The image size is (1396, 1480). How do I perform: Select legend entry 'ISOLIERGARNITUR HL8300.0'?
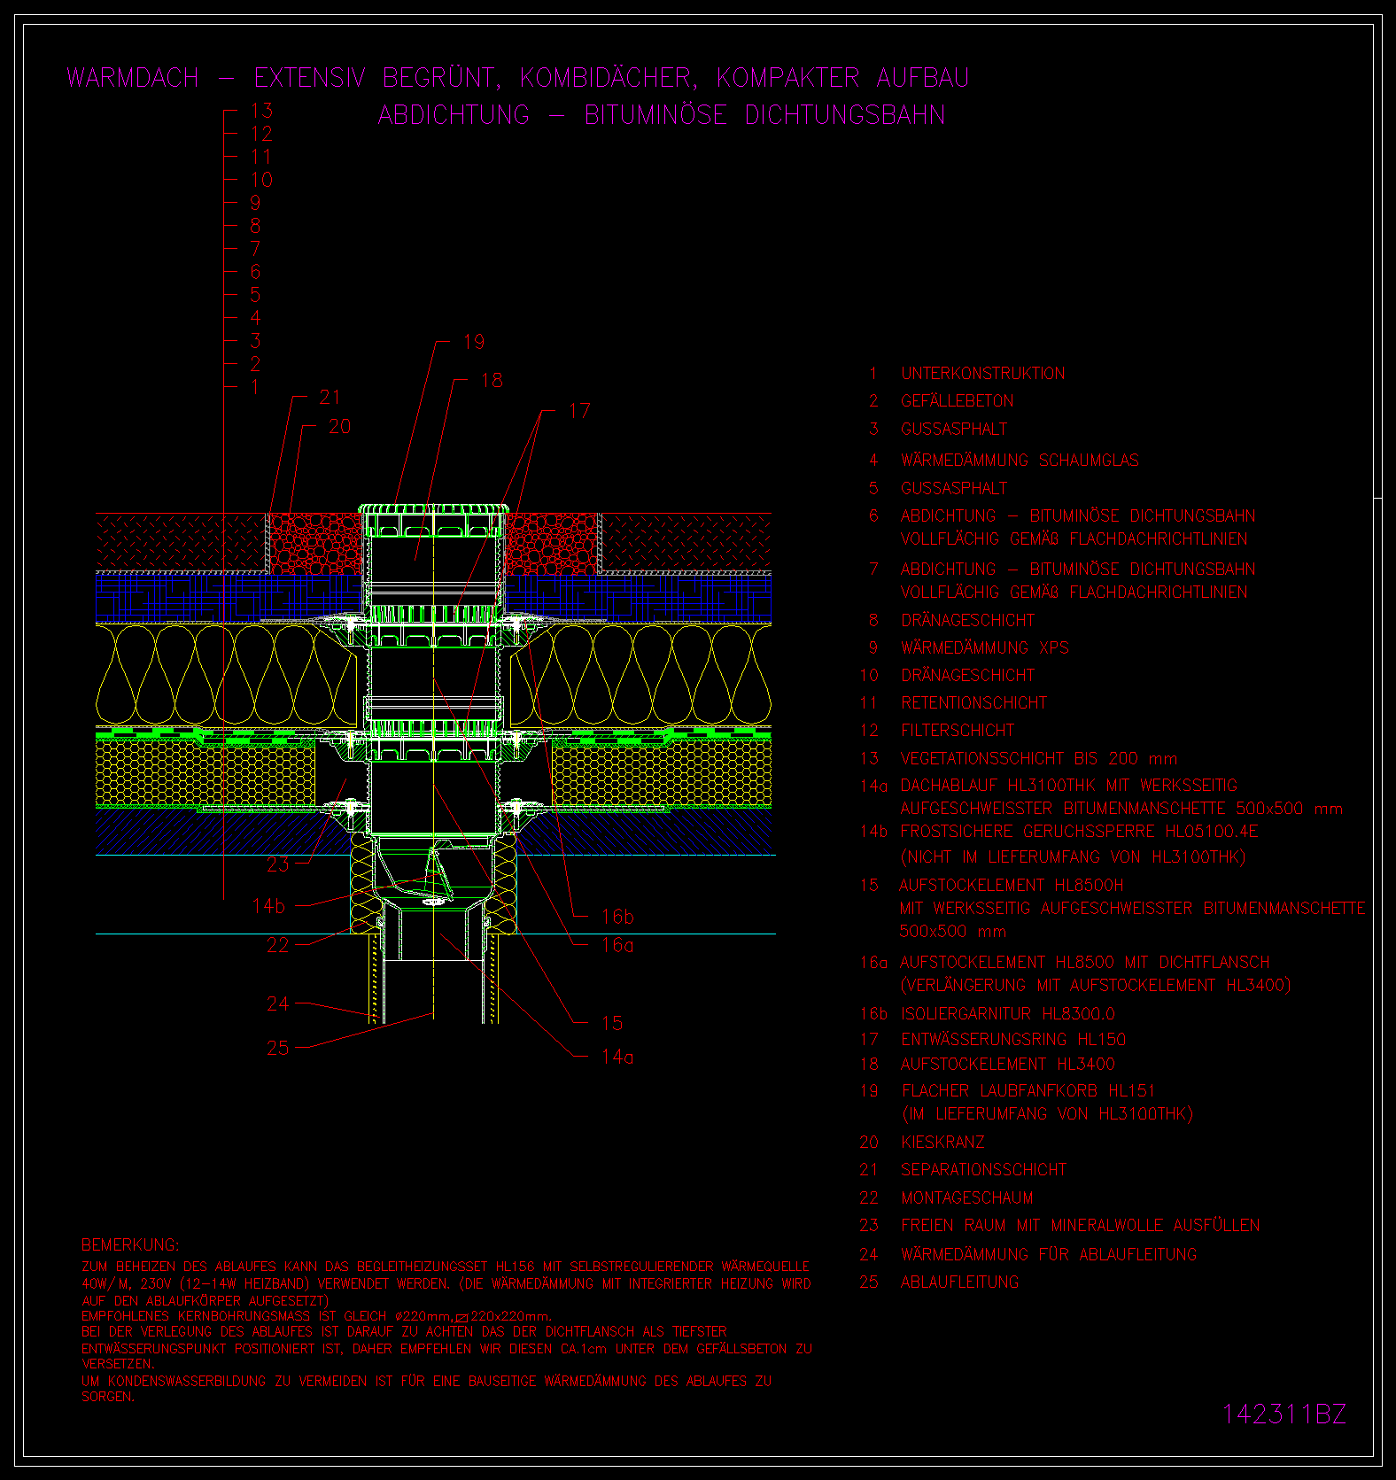[1008, 1013]
